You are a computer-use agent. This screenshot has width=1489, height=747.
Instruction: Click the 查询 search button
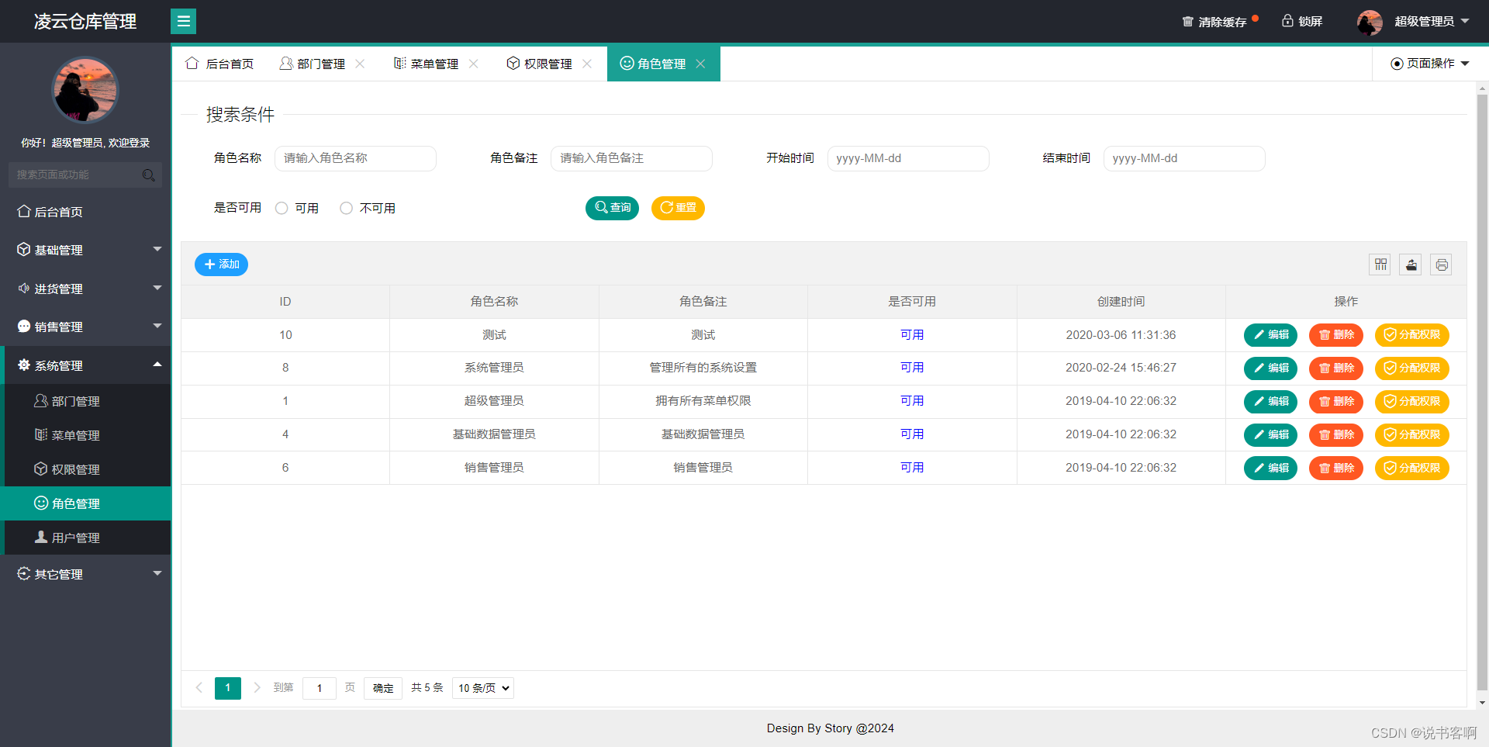(612, 208)
